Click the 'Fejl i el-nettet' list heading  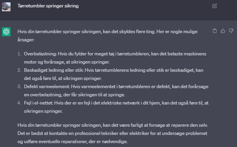38,103
